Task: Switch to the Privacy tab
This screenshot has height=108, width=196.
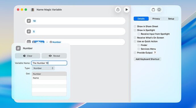Action: [x=156, y=19]
